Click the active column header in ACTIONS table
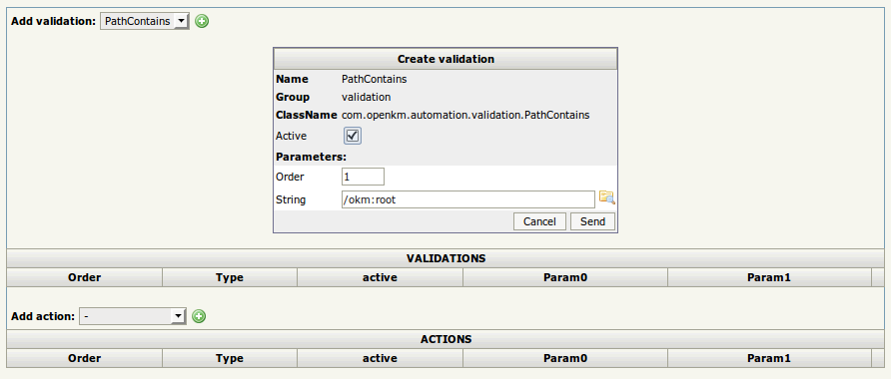891x379 pixels. pos(380,358)
